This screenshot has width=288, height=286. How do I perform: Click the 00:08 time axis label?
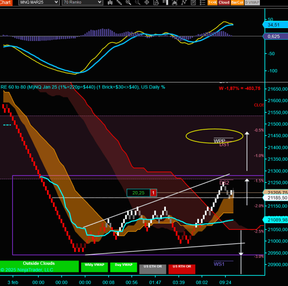click(108, 282)
